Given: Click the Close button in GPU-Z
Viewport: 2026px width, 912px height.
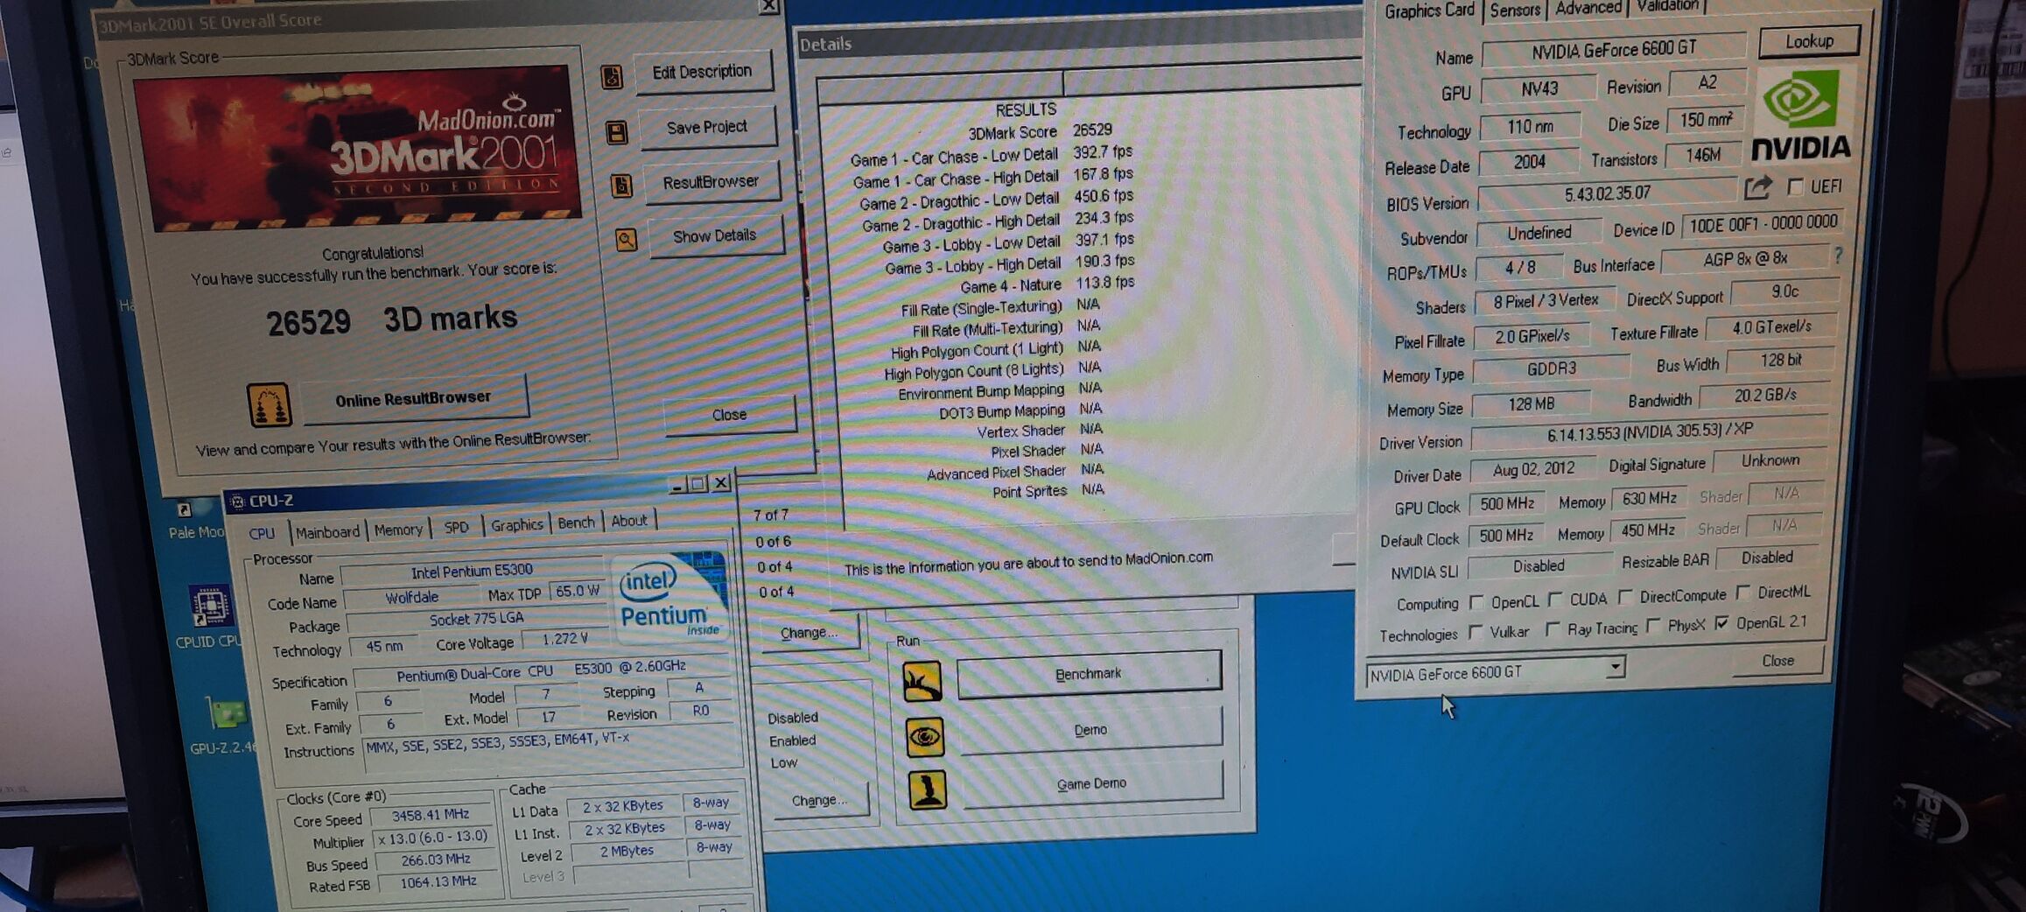Looking at the screenshot, I should [x=1777, y=661].
